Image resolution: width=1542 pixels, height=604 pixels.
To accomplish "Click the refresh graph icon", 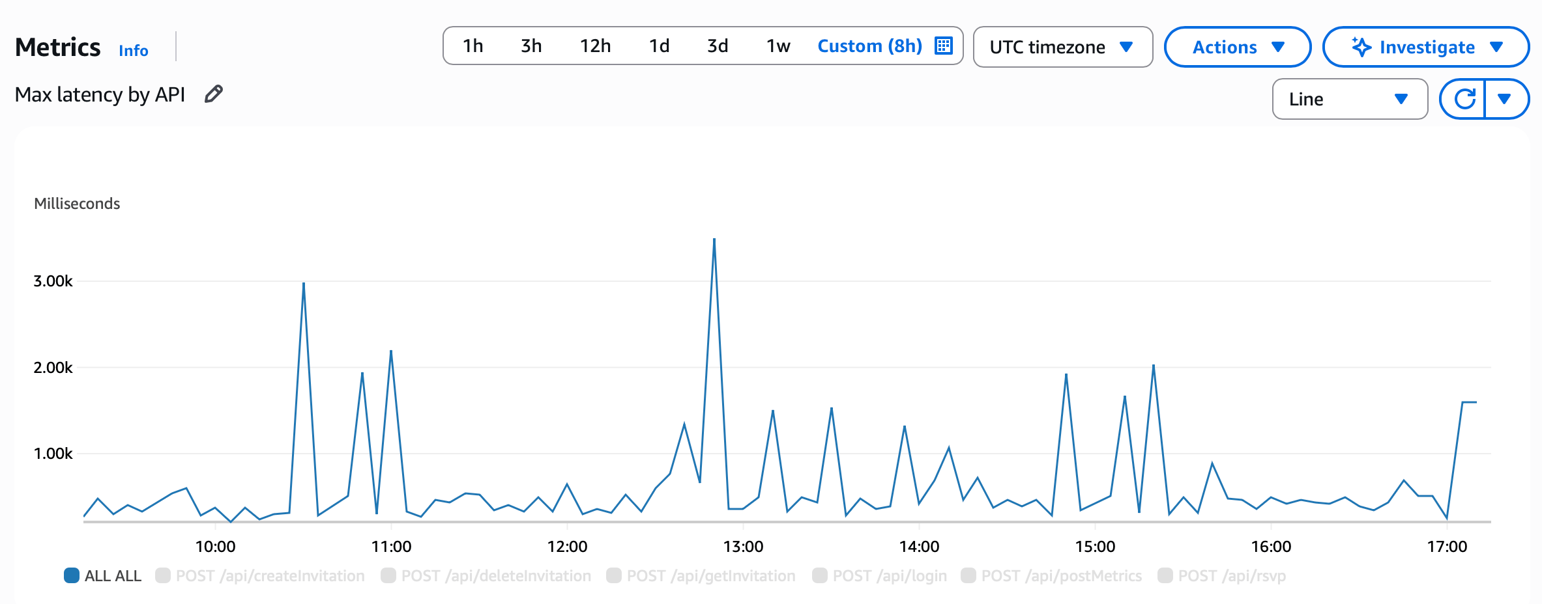I will pyautogui.click(x=1464, y=99).
